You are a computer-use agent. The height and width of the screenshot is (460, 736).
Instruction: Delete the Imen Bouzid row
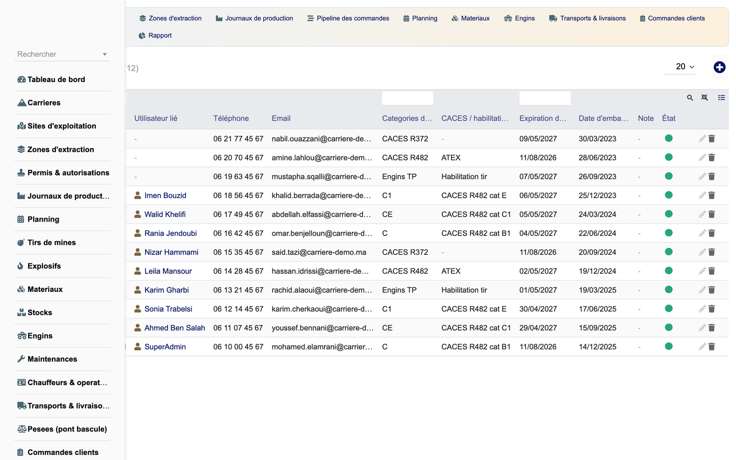[x=712, y=195]
